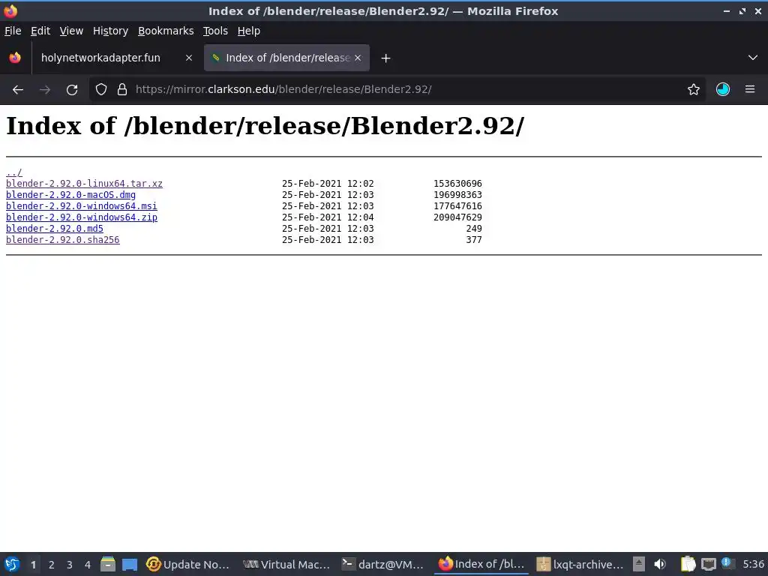Switch to virtual desktop 2
The width and height of the screenshot is (768, 576).
point(52,565)
